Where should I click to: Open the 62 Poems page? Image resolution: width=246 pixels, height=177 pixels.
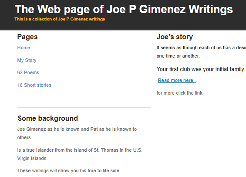pyautogui.click(x=28, y=72)
